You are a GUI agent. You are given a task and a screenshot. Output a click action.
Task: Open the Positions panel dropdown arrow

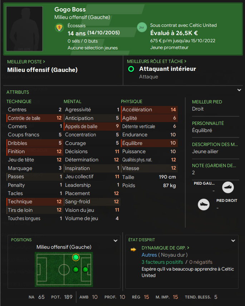[x=116, y=241]
